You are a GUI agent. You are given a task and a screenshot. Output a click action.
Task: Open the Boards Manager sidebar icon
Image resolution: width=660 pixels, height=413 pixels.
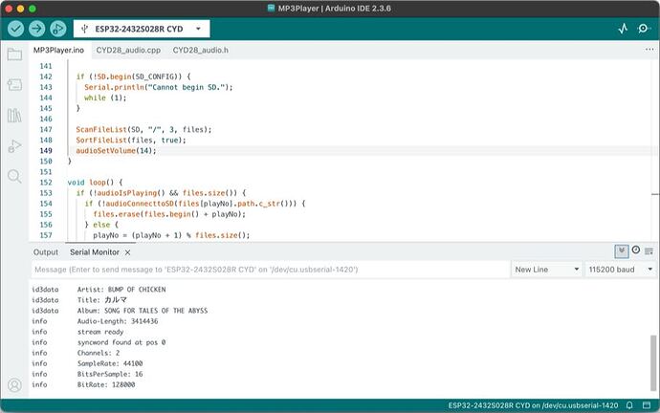[14, 85]
